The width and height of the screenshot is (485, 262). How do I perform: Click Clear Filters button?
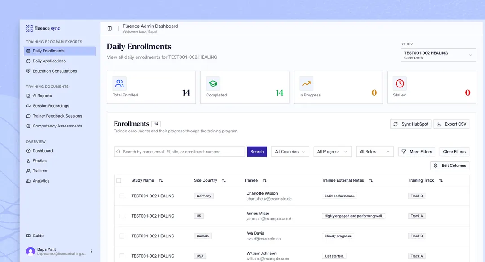pyautogui.click(x=454, y=152)
